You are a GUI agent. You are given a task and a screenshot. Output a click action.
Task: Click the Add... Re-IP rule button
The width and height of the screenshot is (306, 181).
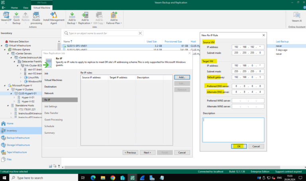pos(182,77)
